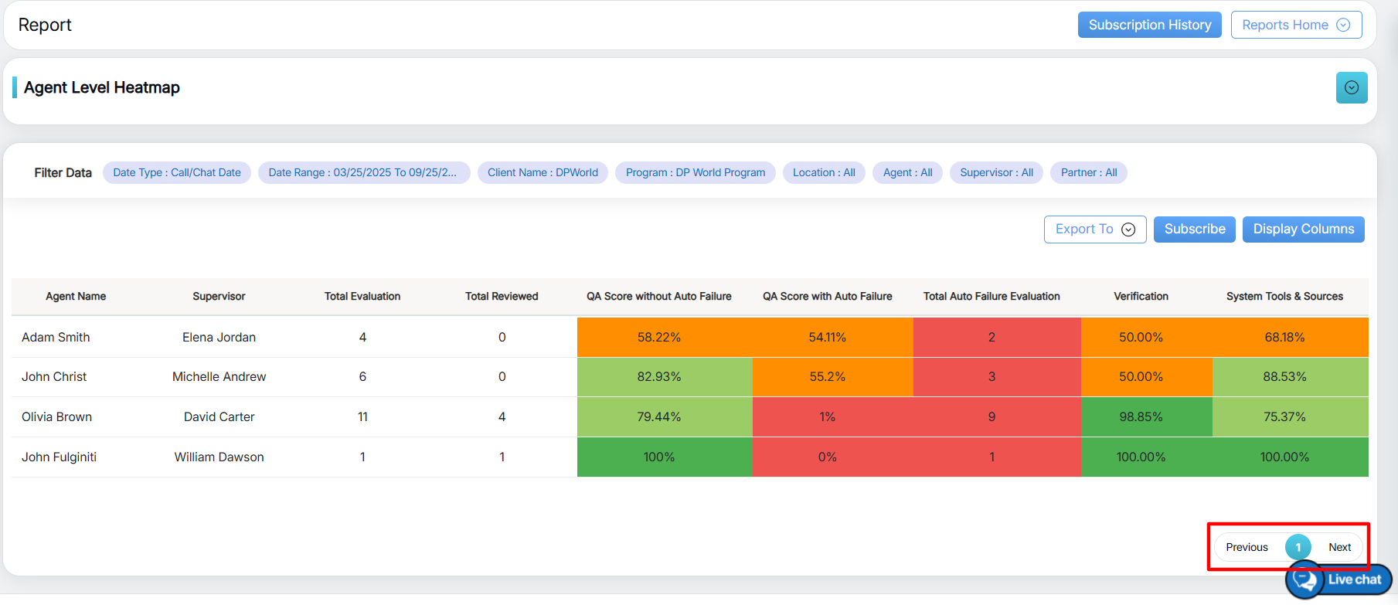This screenshot has height=605, width=1398.
Task: Collapse the Agent Level Heatmap panel
Action: (x=1351, y=87)
